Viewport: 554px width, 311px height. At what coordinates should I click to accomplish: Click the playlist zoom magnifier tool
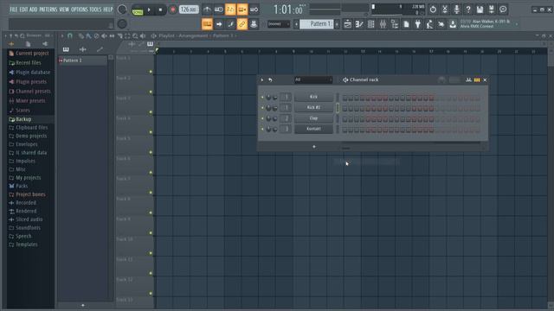tap(135, 35)
